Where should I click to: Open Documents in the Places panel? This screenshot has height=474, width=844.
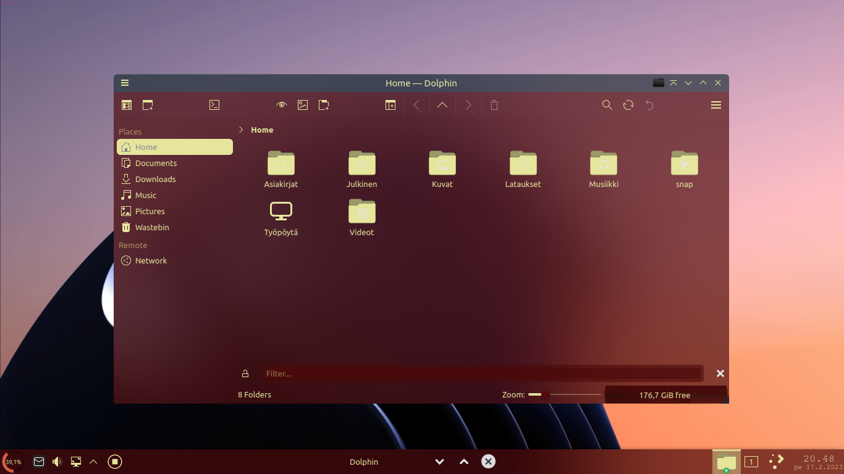point(175,163)
